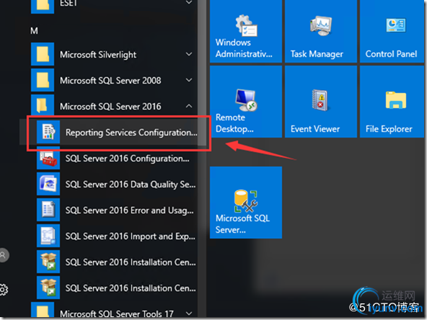Click SQL Server 2016 Configuration toolbox icon
This screenshot has height=320, width=427.
click(x=48, y=158)
